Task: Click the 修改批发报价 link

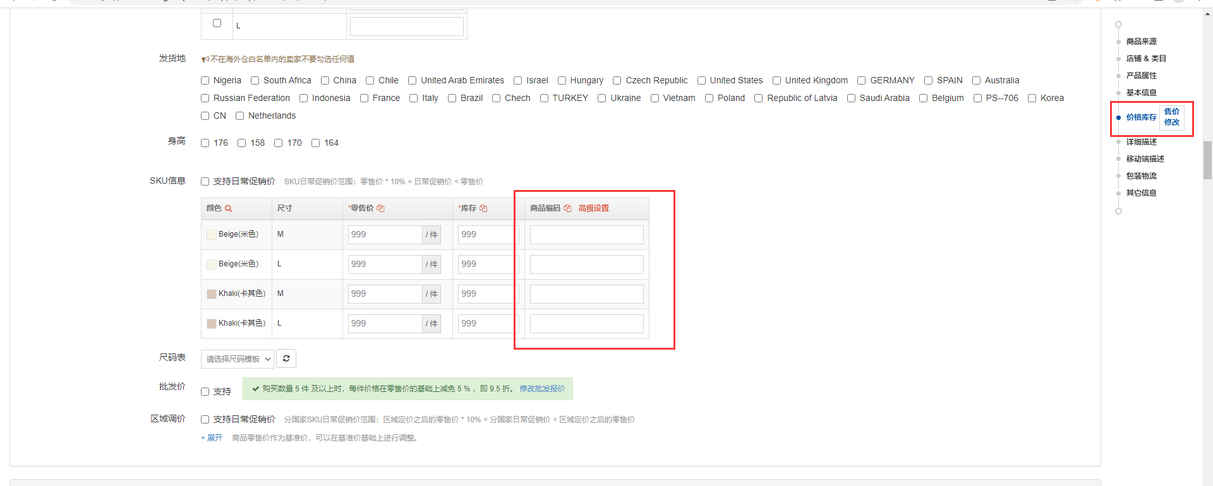Action: [x=542, y=389]
